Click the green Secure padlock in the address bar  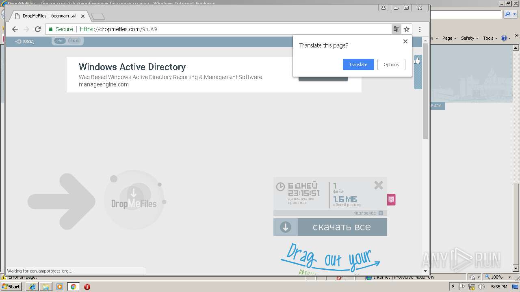pos(51,29)
